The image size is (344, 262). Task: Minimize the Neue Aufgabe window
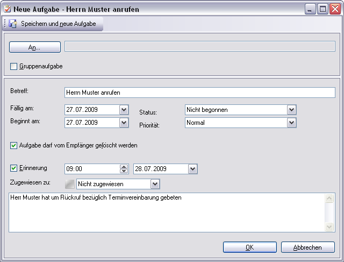310,9
